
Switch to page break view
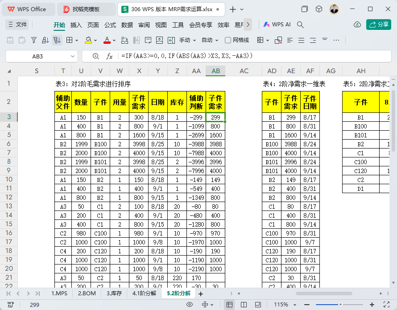point(244,305)
